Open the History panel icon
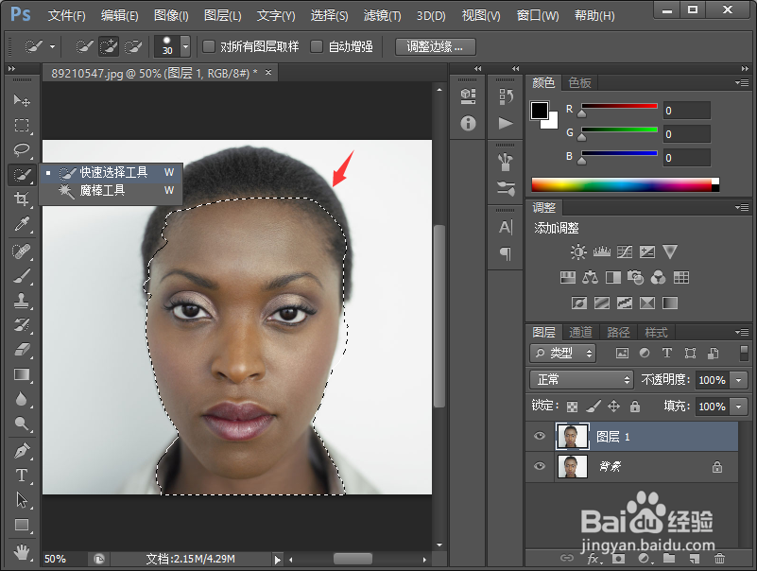This screenshot has width=757, height=571. coord(506,96)
